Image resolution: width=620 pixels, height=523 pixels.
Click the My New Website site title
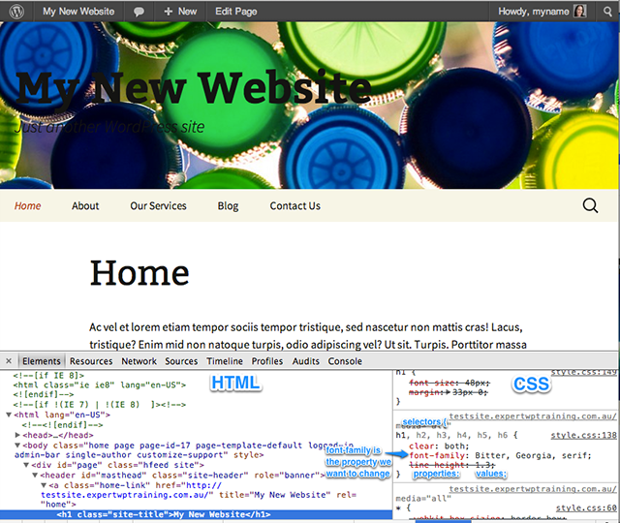pyautogui.click(x=194, y=88)
